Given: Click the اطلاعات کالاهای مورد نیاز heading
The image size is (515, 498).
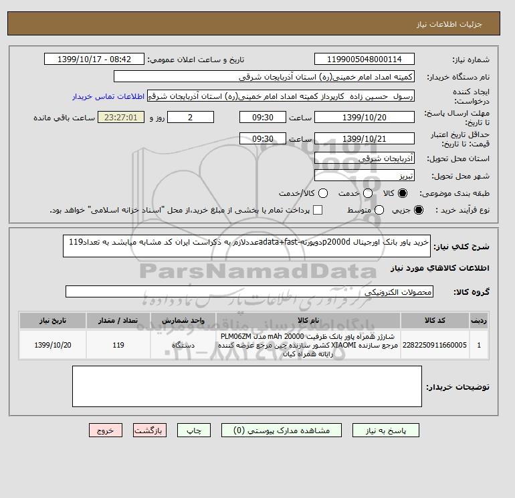Looking at the screenshot, I should 440,268.
